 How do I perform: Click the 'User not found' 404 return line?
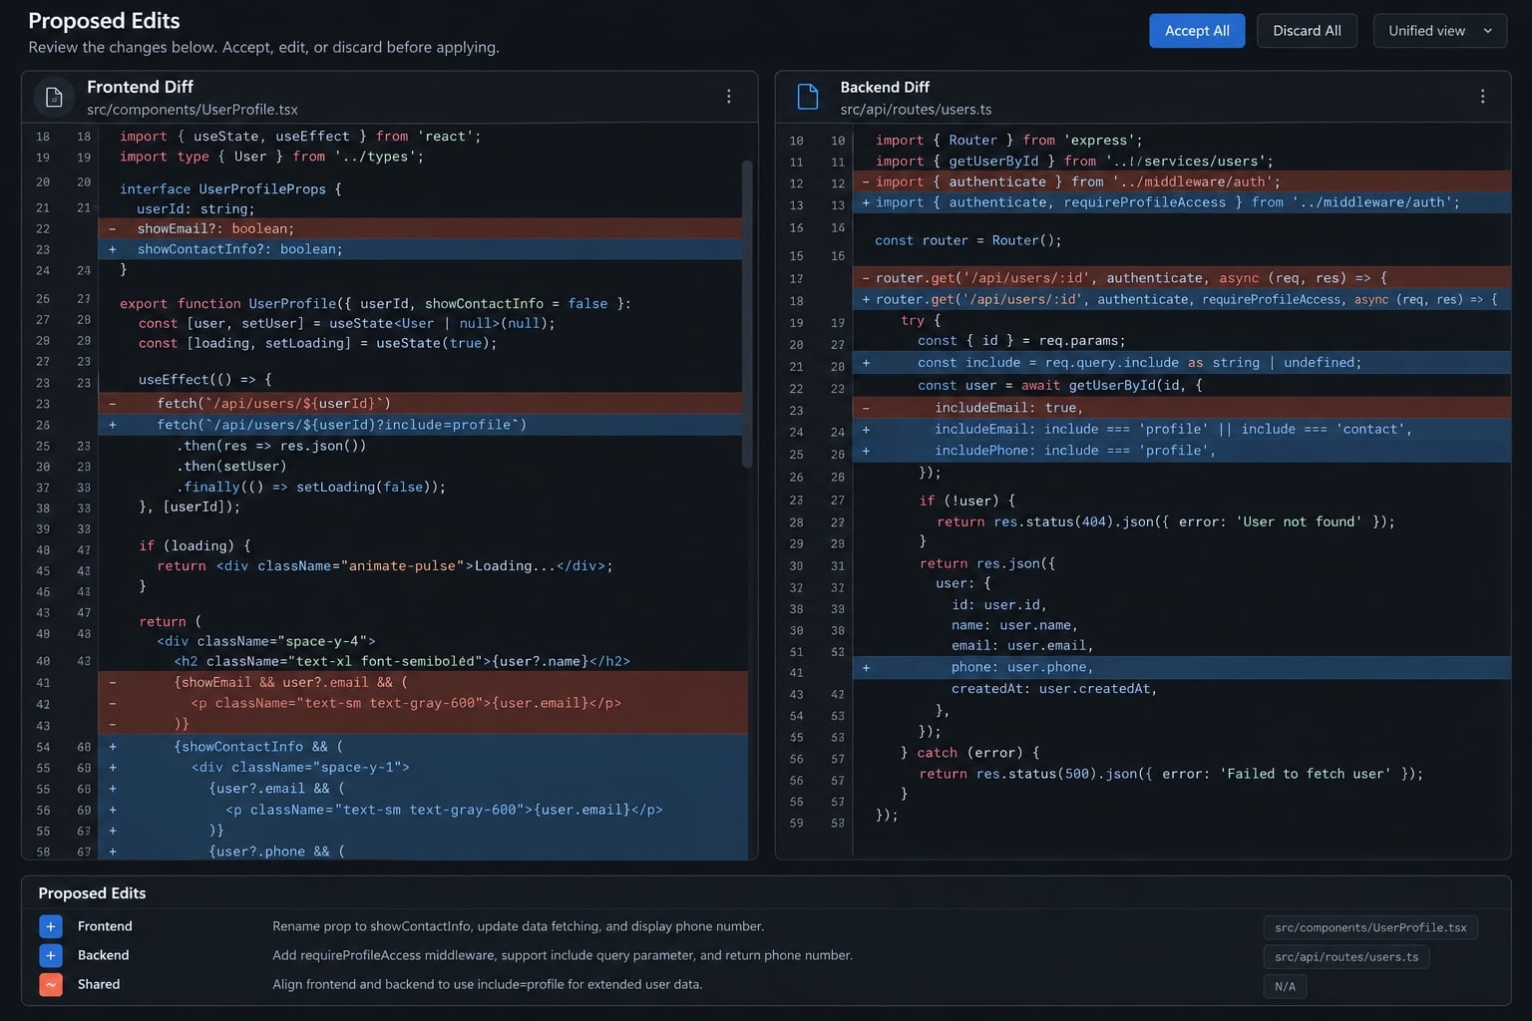click(1165, 521)
